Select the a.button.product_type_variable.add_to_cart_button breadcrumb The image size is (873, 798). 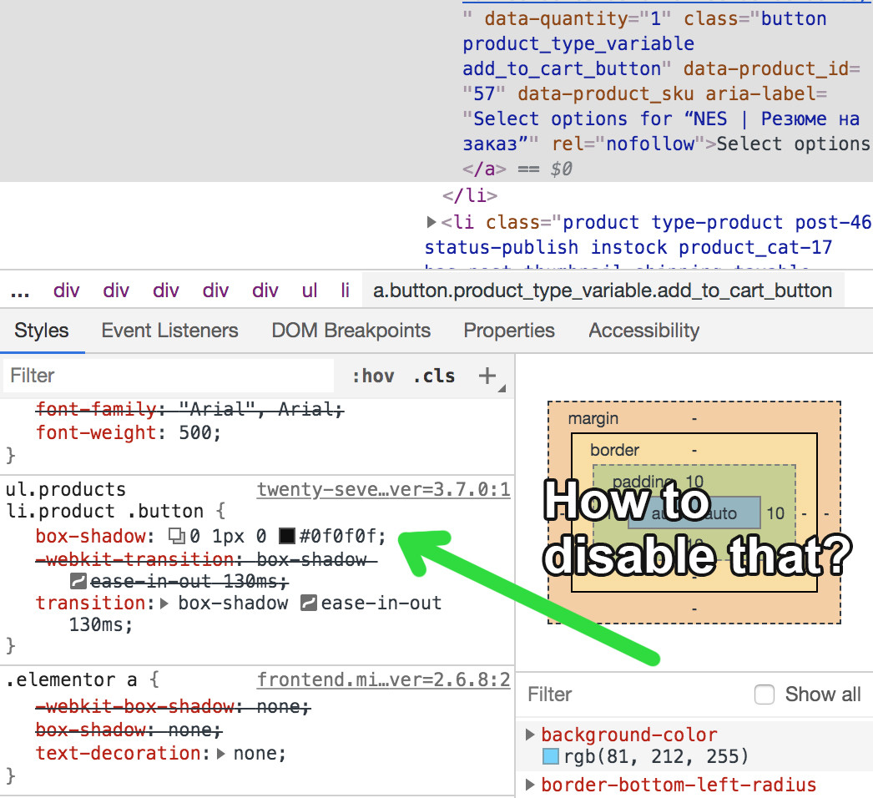[x=603, y=290]
